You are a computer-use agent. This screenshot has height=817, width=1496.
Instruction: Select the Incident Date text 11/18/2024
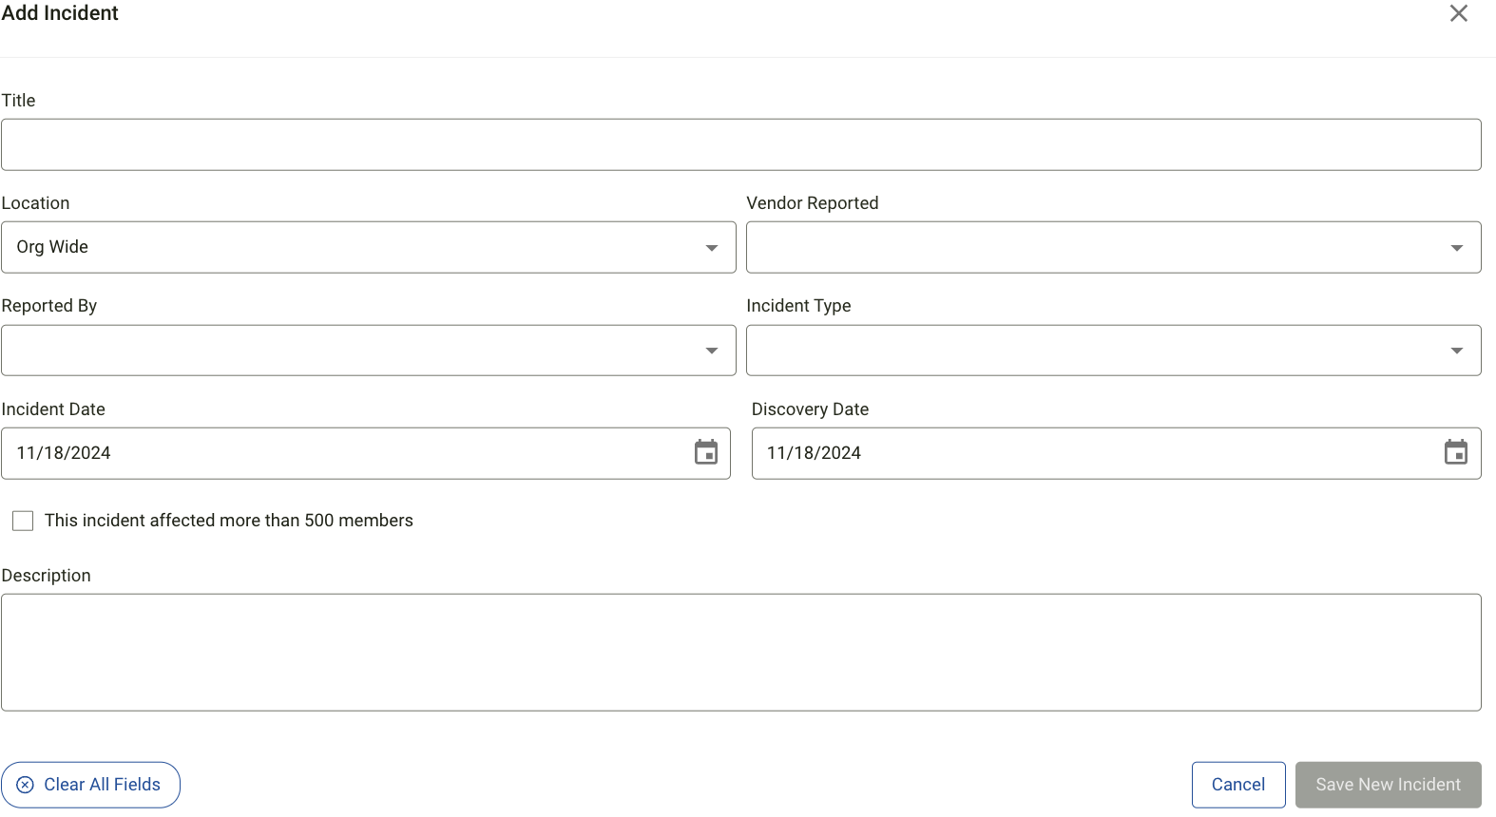[64, 453]
